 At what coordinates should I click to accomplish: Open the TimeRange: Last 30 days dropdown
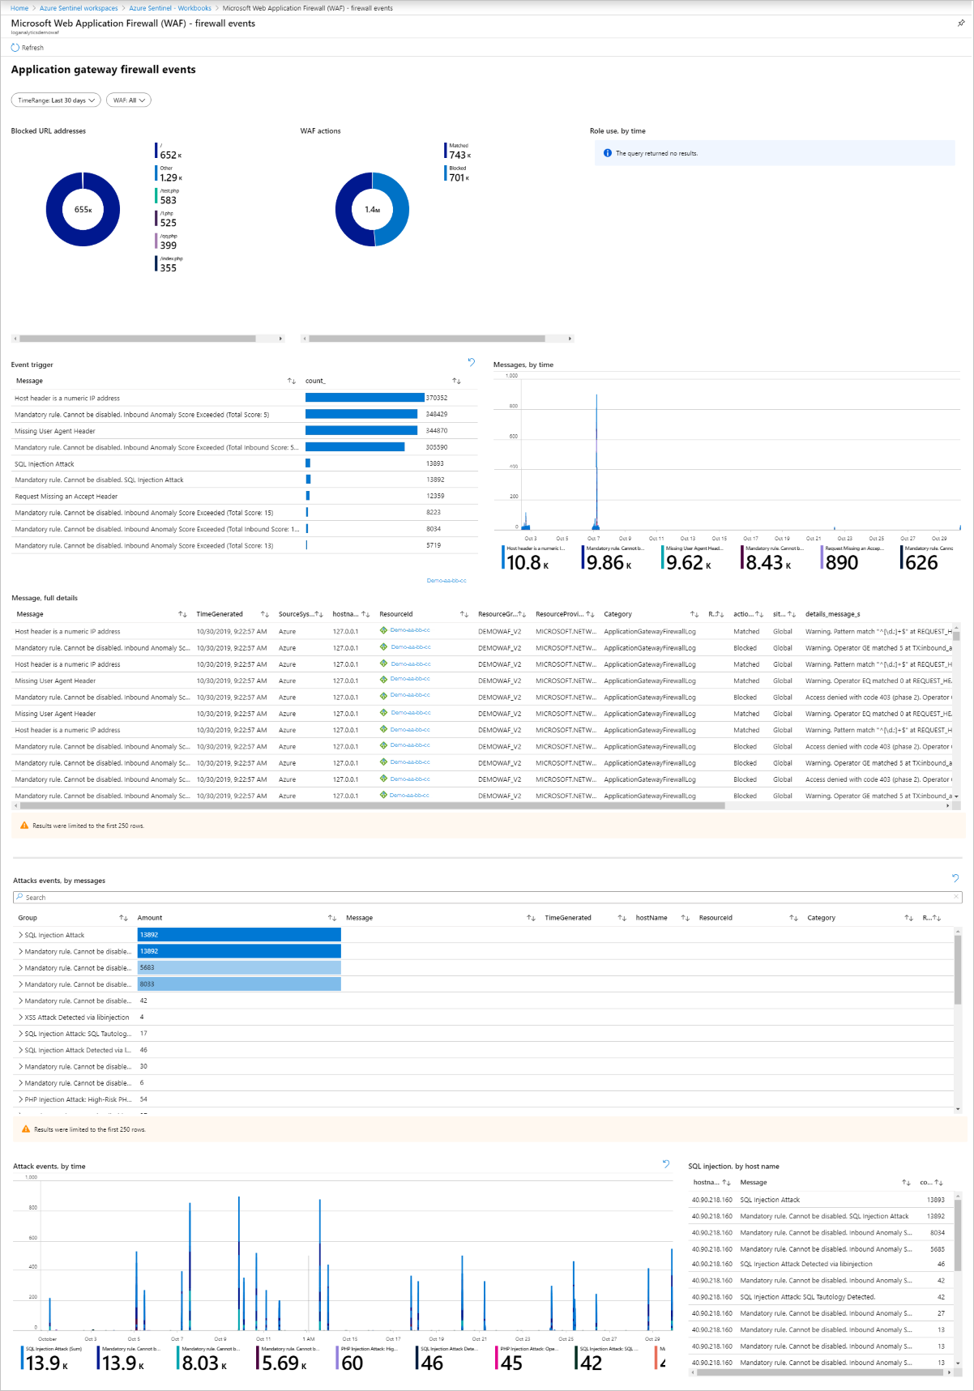point(56,100)
